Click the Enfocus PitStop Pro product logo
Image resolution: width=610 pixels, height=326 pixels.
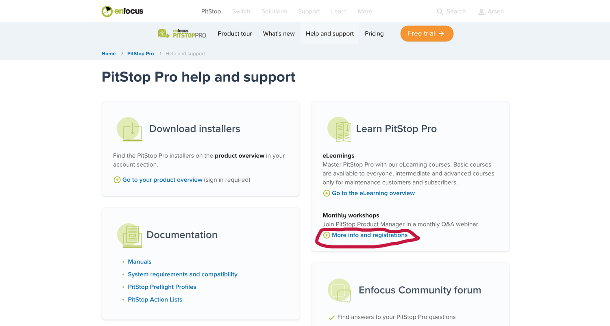click(182, 34)
